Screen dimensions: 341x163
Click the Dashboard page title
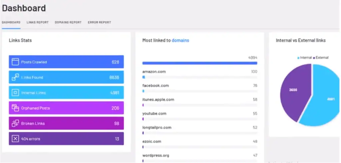point(24,8)
